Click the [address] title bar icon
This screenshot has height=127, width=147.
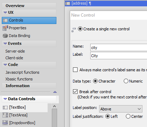click(68, 4)
